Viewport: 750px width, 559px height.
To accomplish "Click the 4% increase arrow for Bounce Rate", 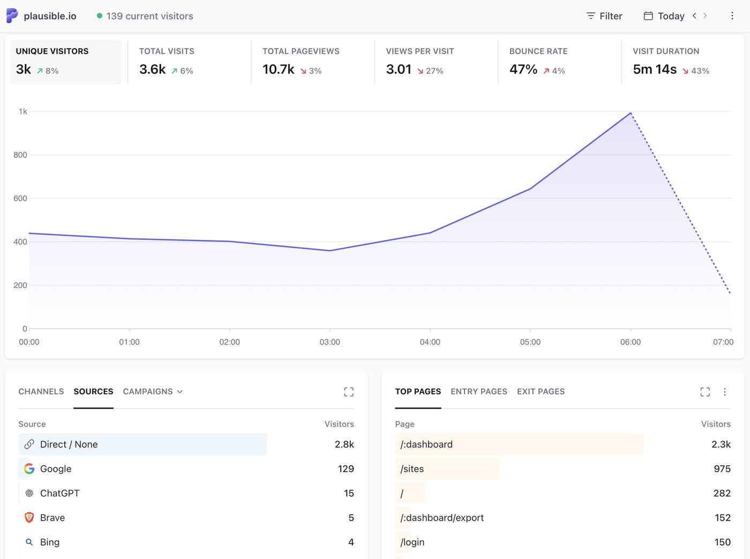I will (x=546, y=71).
